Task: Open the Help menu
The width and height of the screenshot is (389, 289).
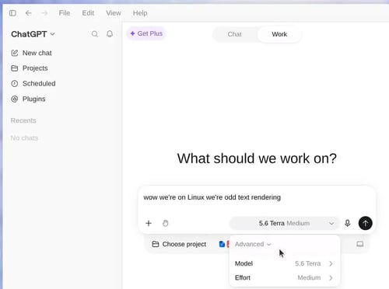Action: tap(140, 13)
